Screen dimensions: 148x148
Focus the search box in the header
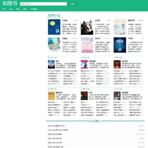44,4
